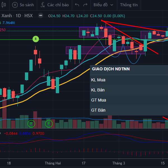
Task: Select the KL Mua row
Action: point(129,80)
